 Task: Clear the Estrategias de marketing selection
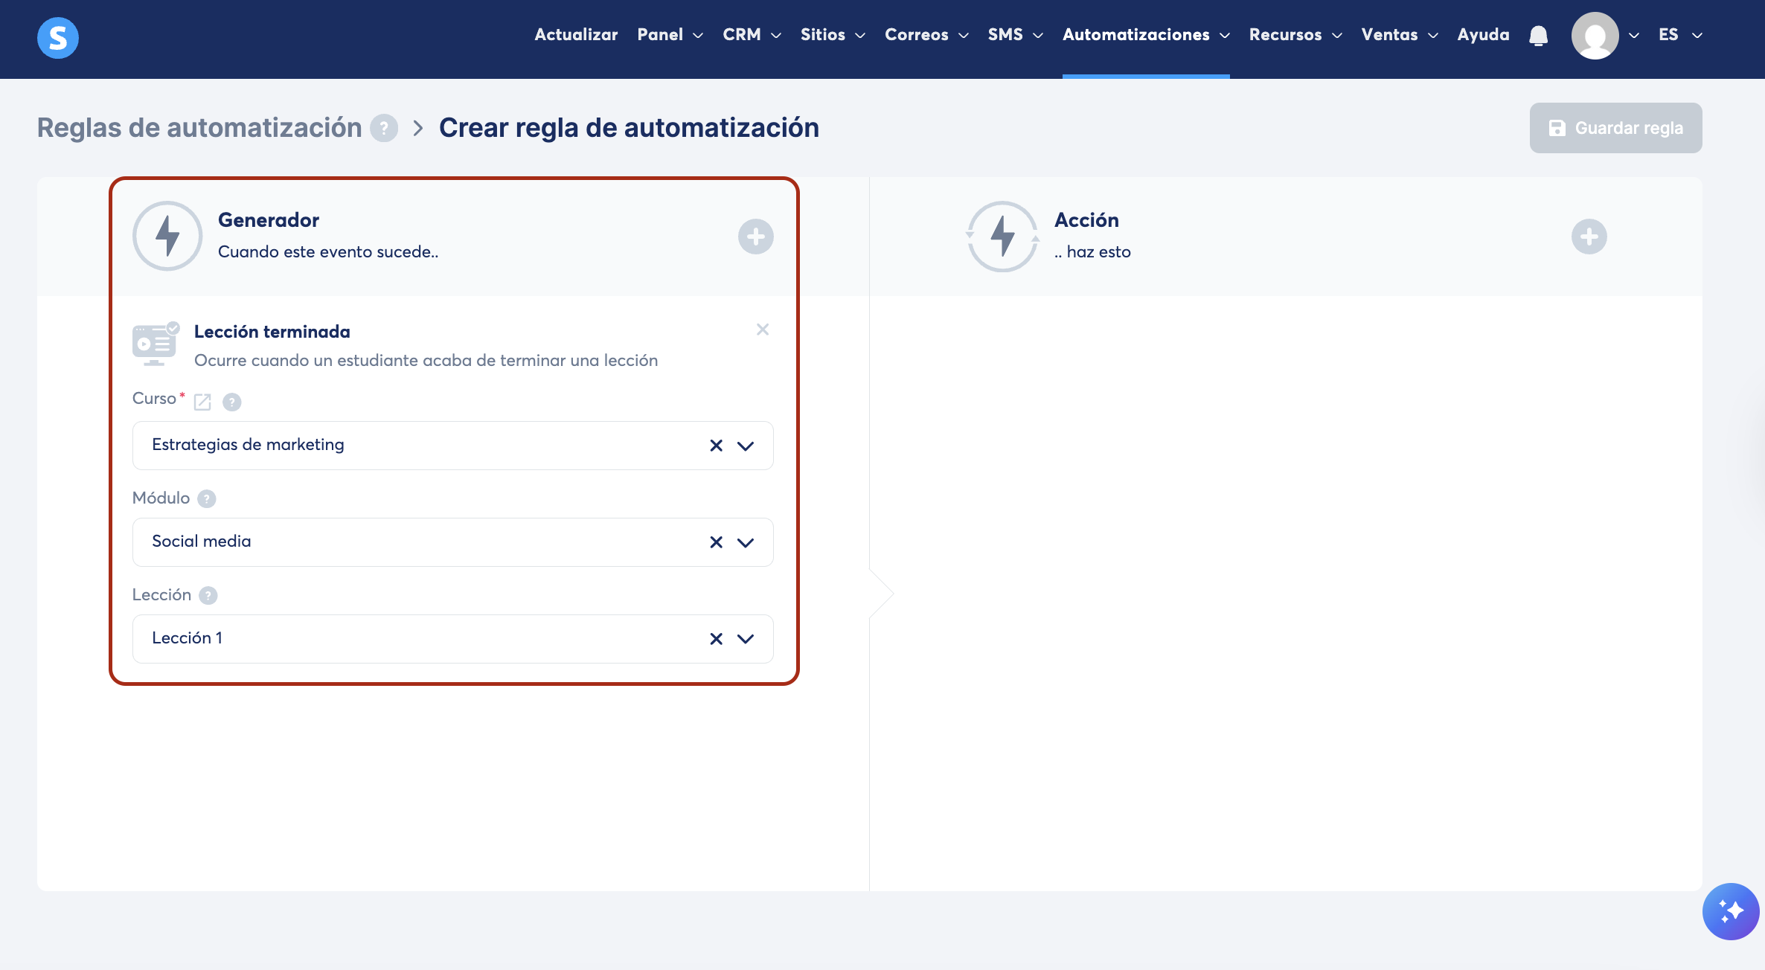[x=716, y=446]
